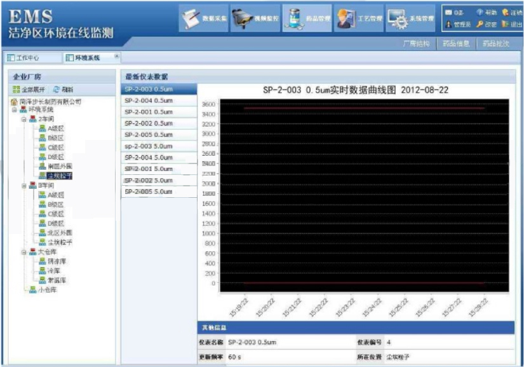Open the 厂房结构 submenu item
The image size is (524, 367).
pyautogui.click(x=417, y=44)
